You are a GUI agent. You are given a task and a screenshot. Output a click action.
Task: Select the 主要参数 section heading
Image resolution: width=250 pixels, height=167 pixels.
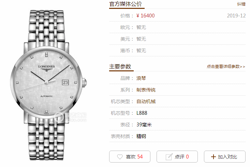(x=120, y=66)
